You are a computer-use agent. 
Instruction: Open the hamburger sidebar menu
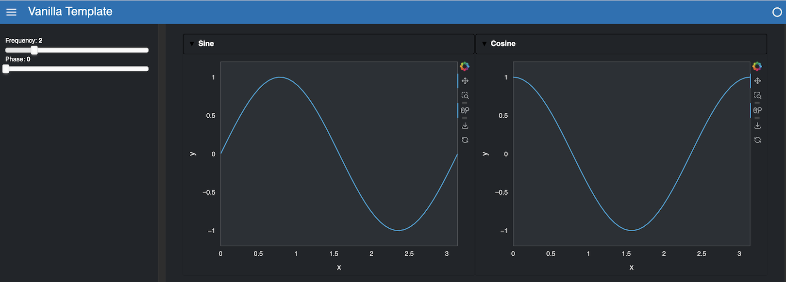(x=11, y=12)
